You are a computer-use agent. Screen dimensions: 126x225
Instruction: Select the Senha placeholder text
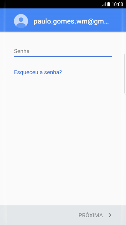[22, 51]
